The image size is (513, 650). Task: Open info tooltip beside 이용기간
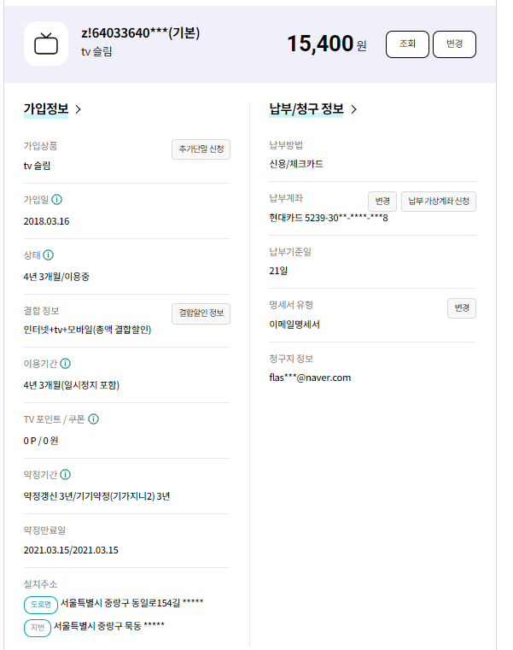point(66,363)
